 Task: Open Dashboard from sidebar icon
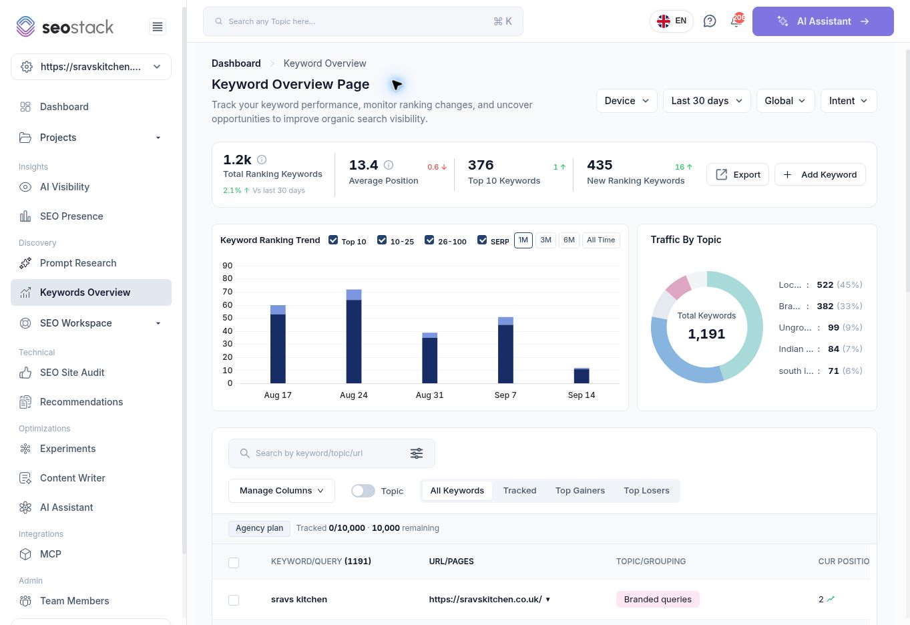coord(25,107)
